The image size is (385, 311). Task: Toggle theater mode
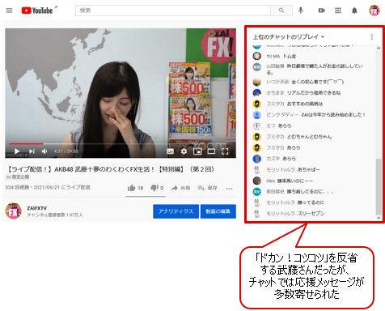point(211,151)
